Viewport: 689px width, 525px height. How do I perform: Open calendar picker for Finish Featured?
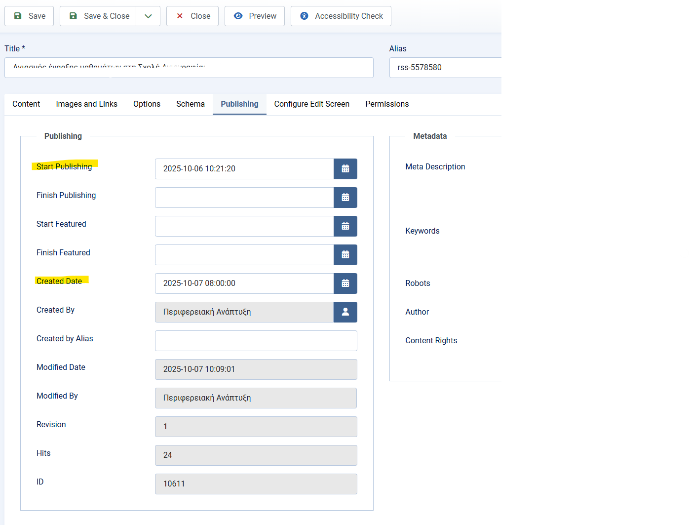(x=345, y=255)
